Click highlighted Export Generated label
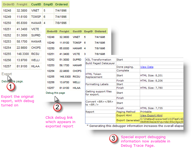The width and height of the screenshot is (195, 154). click(x=128, y=120)
